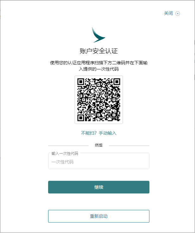Screen dimensions: 195x233
Task: Focus the 一次性代码 input field
Action: point(99,161)
